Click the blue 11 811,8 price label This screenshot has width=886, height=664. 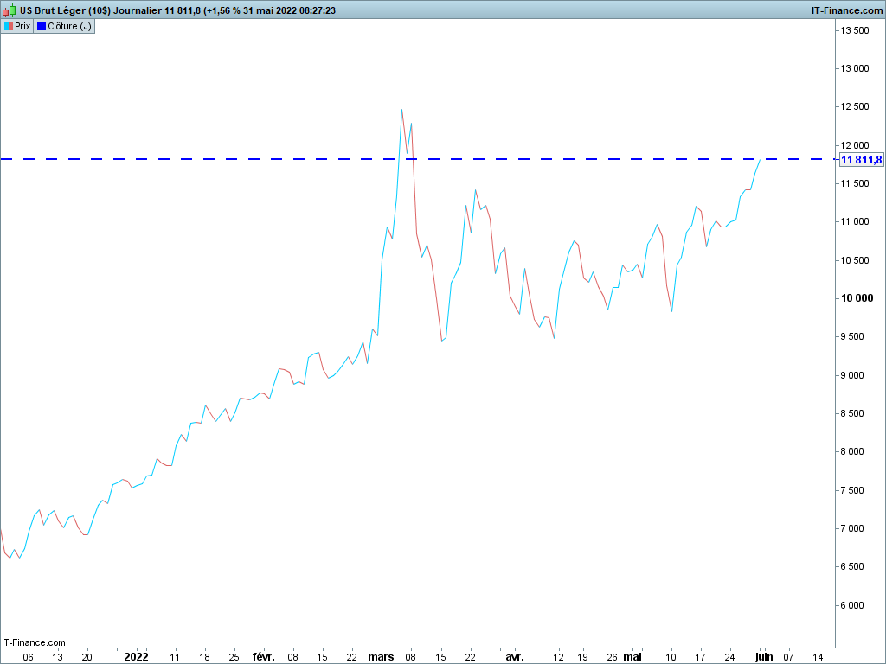pyautogui.click(x=861, y=160)
